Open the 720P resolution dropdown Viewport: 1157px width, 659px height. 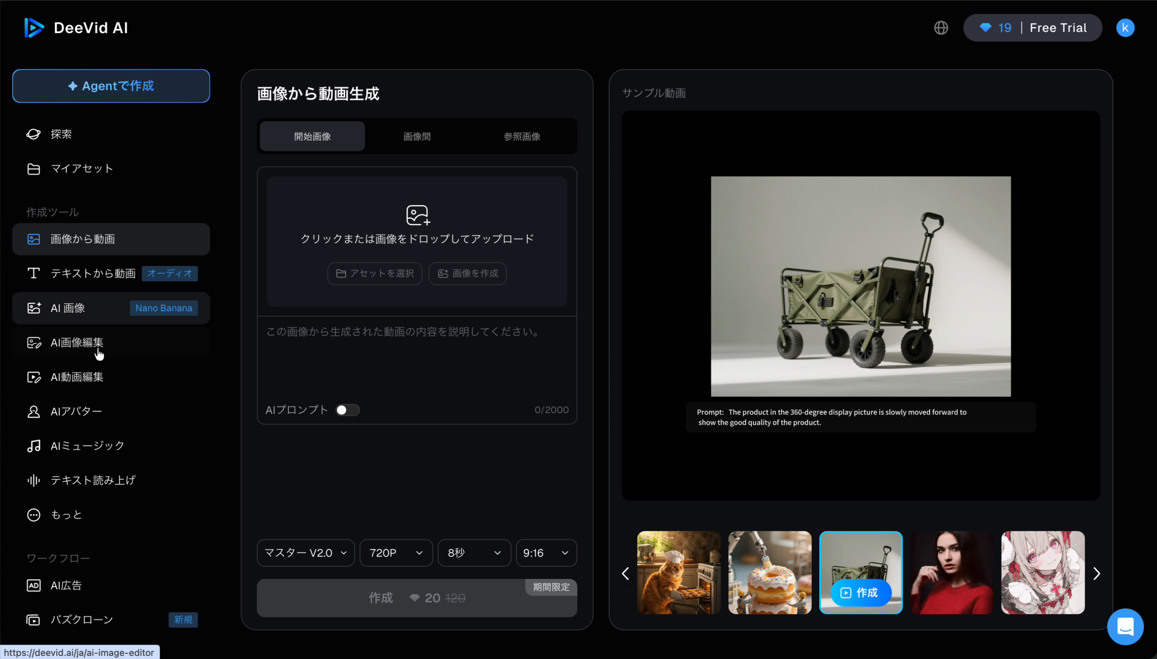point(395,552)
